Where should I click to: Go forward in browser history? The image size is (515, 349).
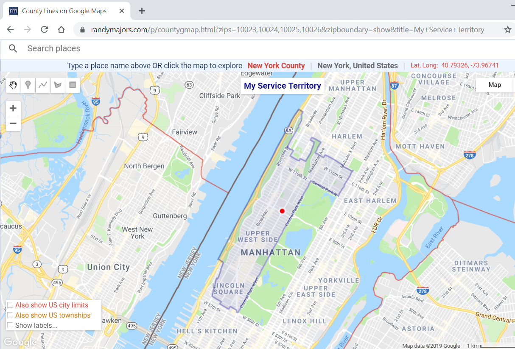(x=27, y=29)
